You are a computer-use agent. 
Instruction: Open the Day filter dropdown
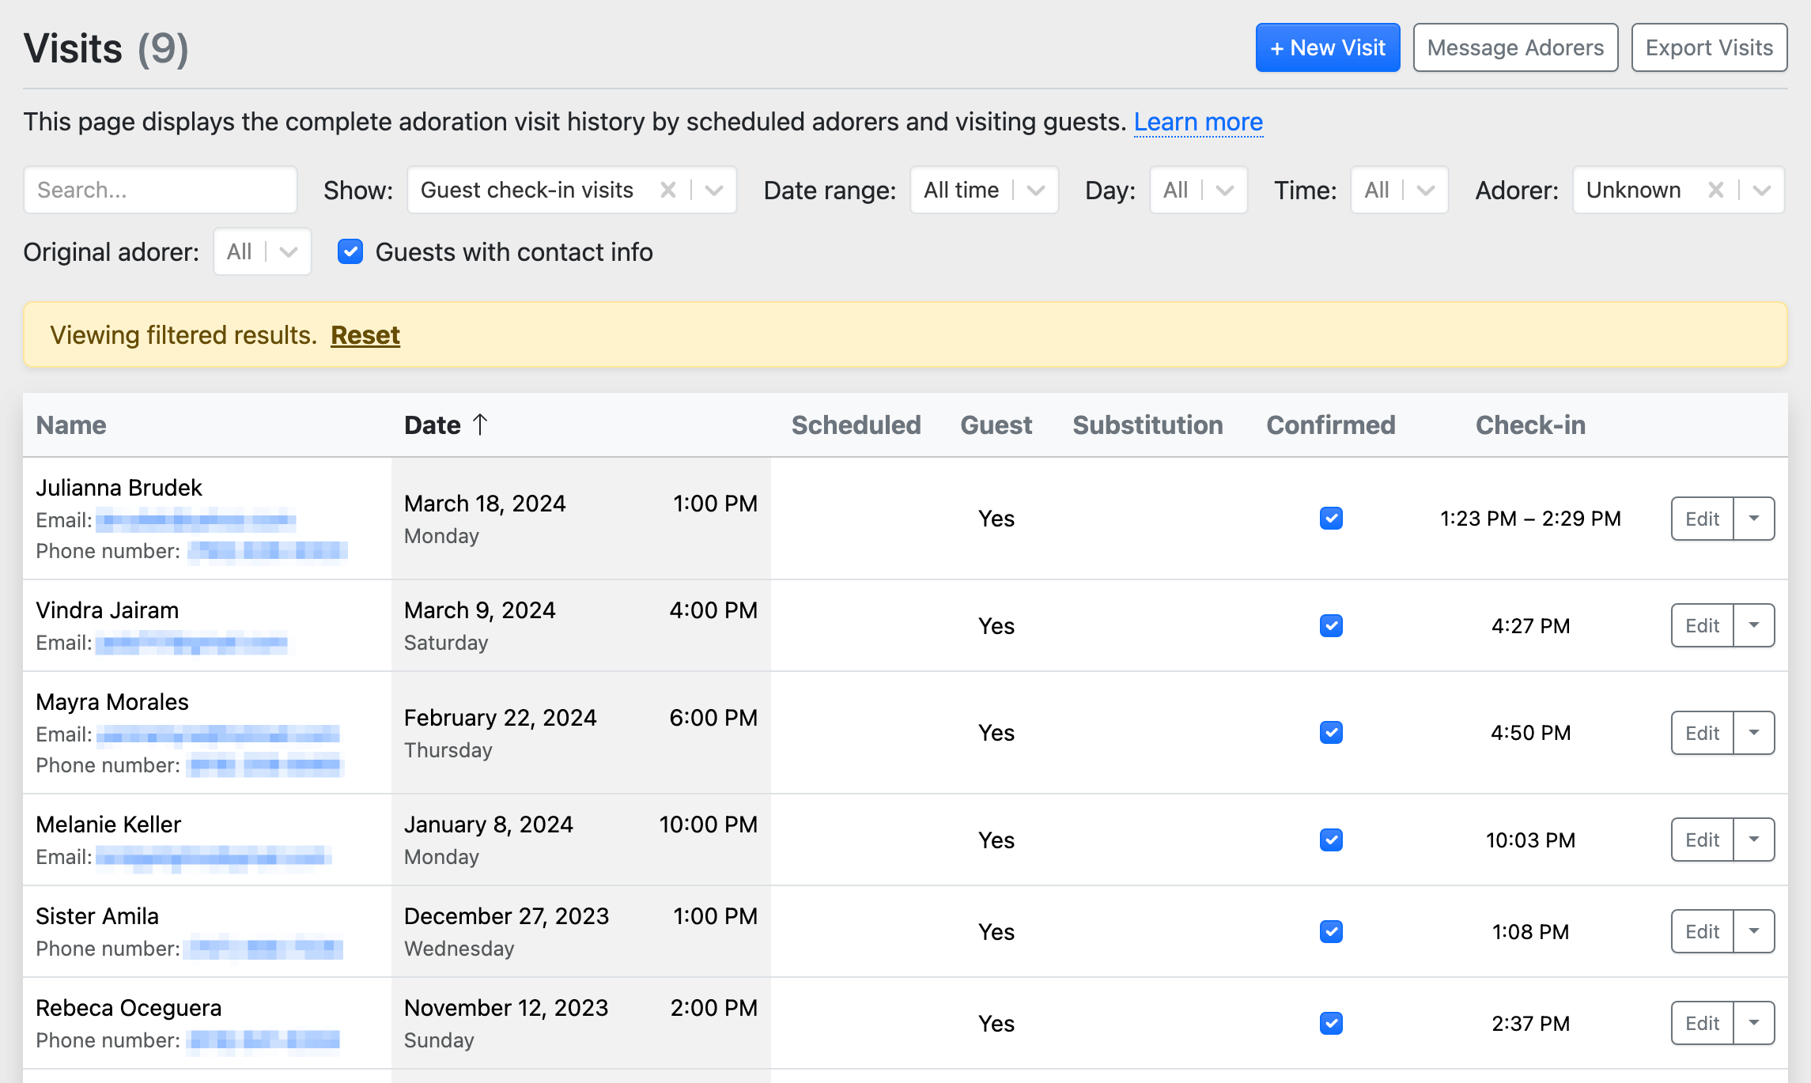click(1224, 190)
